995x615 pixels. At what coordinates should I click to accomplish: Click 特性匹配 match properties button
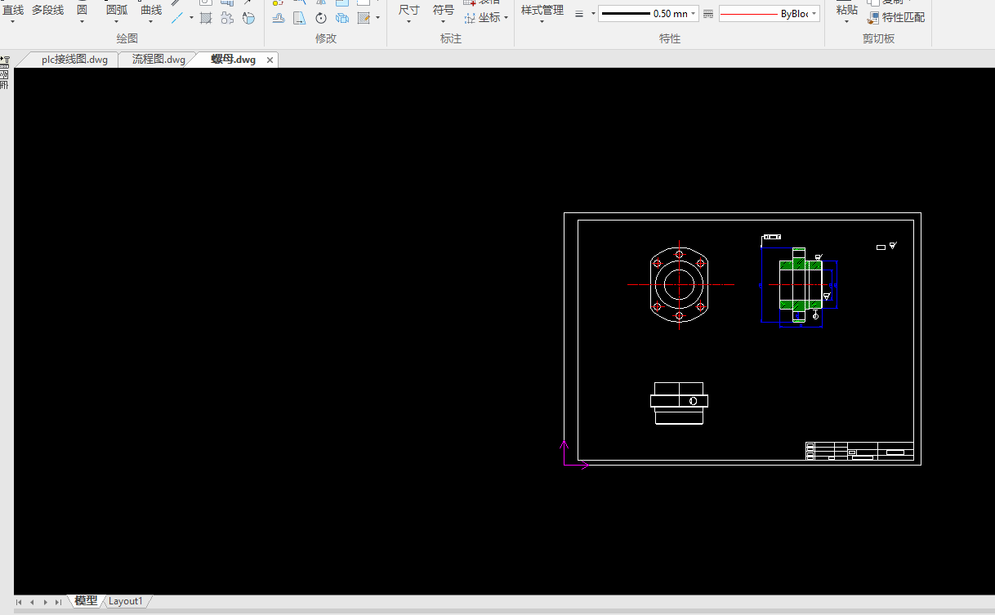pos(896,17)
